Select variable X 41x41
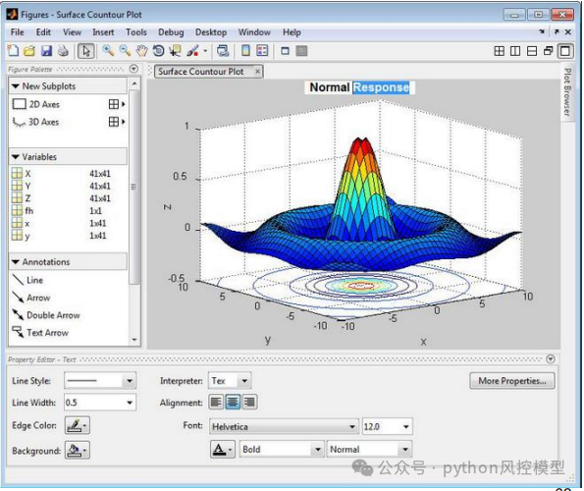Image resolution: width=584 pixels, height=491 pixels. (61, 173)
